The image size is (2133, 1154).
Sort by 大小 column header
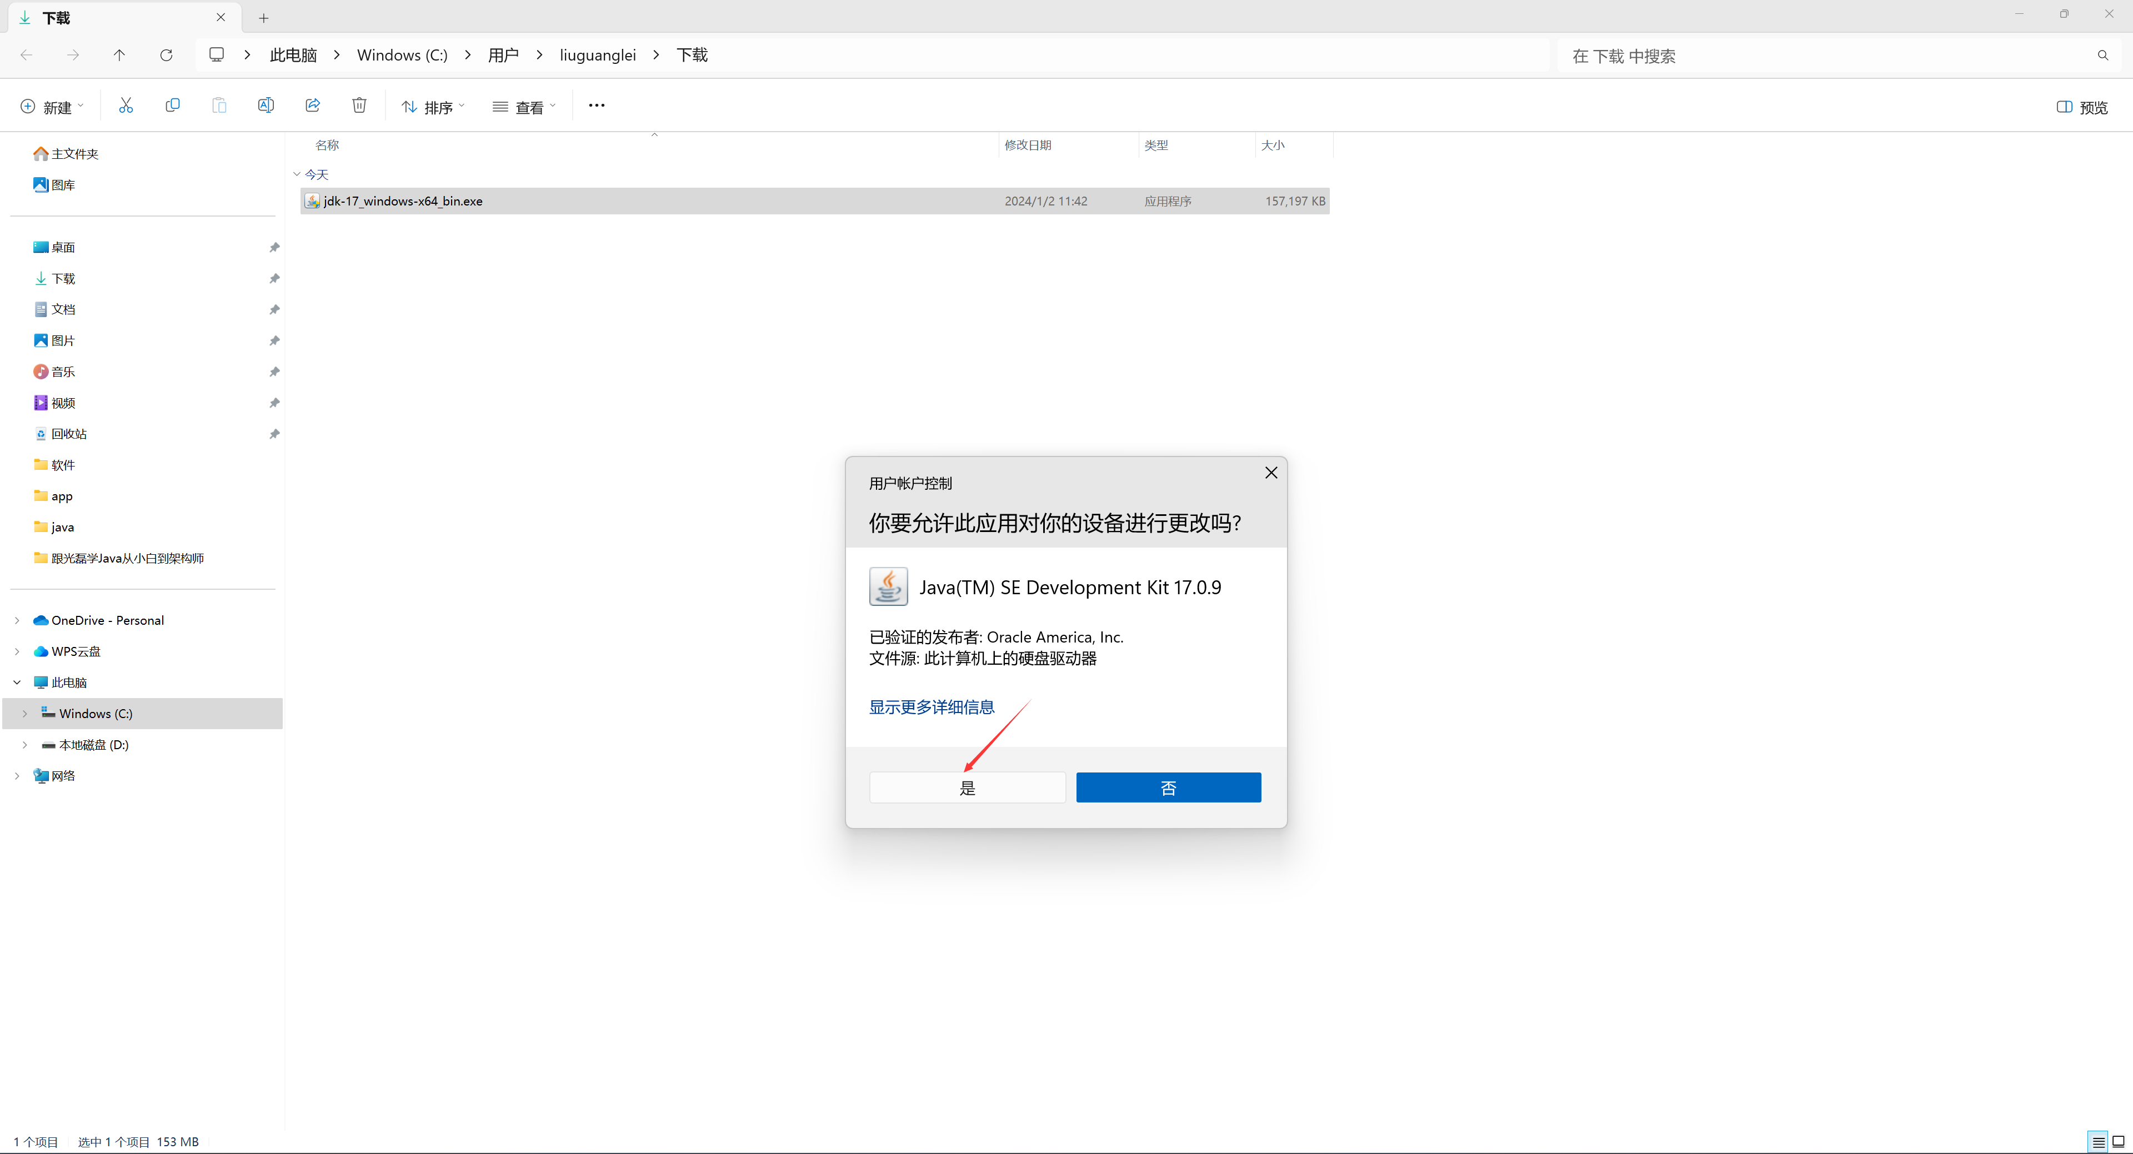(x=1273, y=145)
